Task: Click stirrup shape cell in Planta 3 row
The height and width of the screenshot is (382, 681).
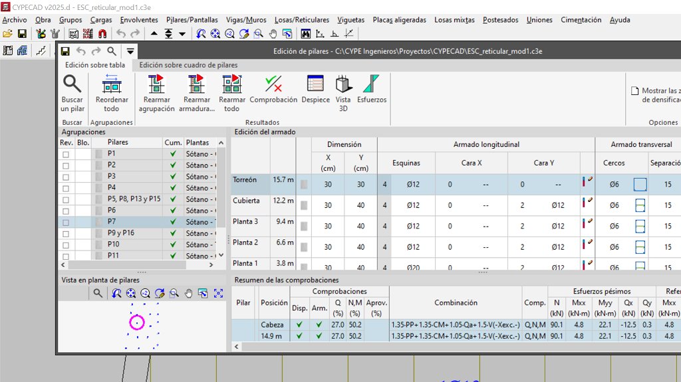Action: (640, 226)
